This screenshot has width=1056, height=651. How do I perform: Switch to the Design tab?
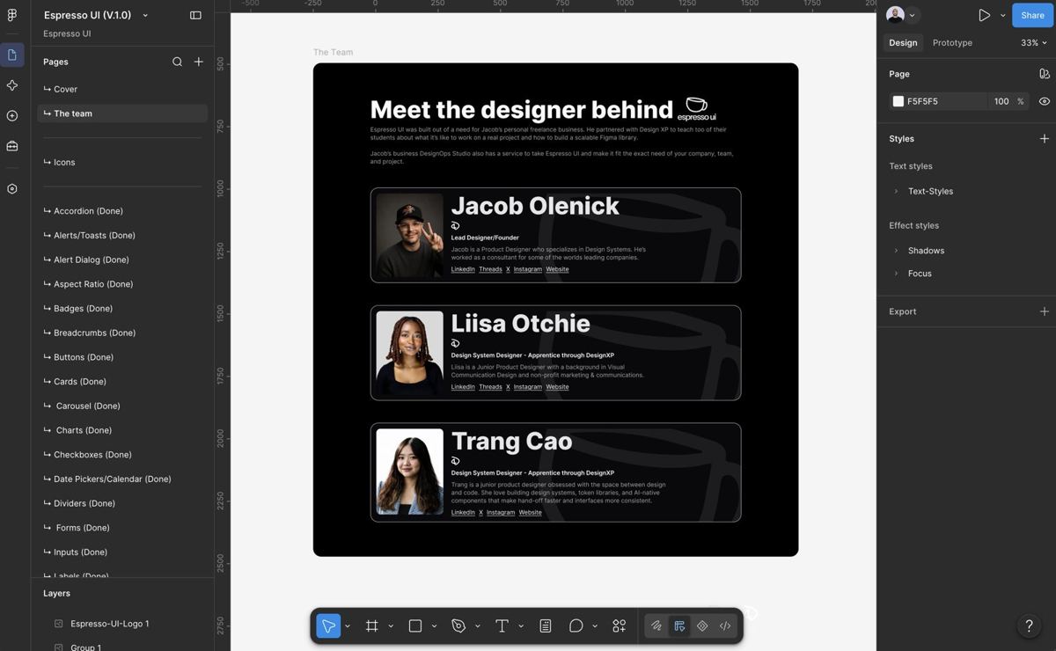[x=903, y=42]
